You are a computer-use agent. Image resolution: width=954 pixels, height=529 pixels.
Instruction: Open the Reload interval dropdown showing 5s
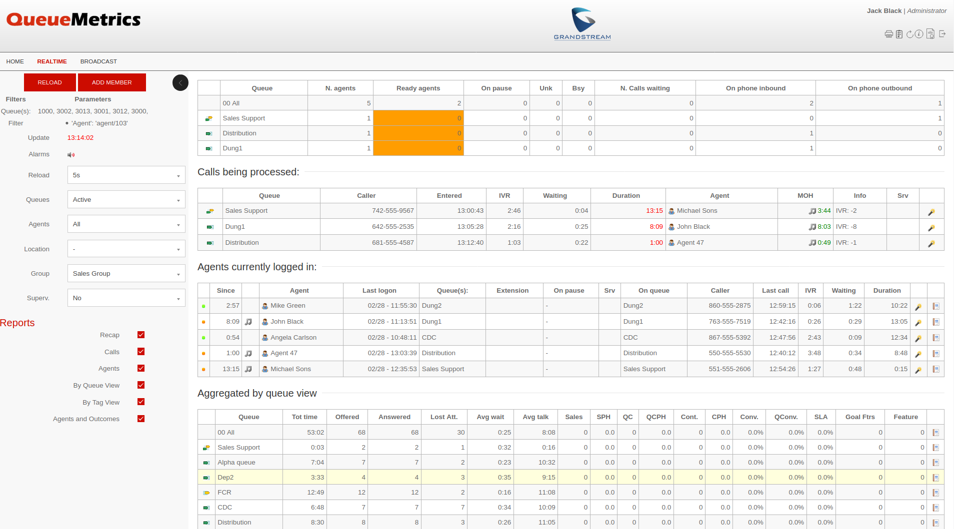[x=126, y=175]
